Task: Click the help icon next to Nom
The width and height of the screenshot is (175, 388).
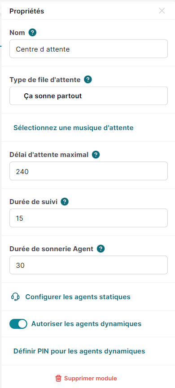Action: point(32,32)
